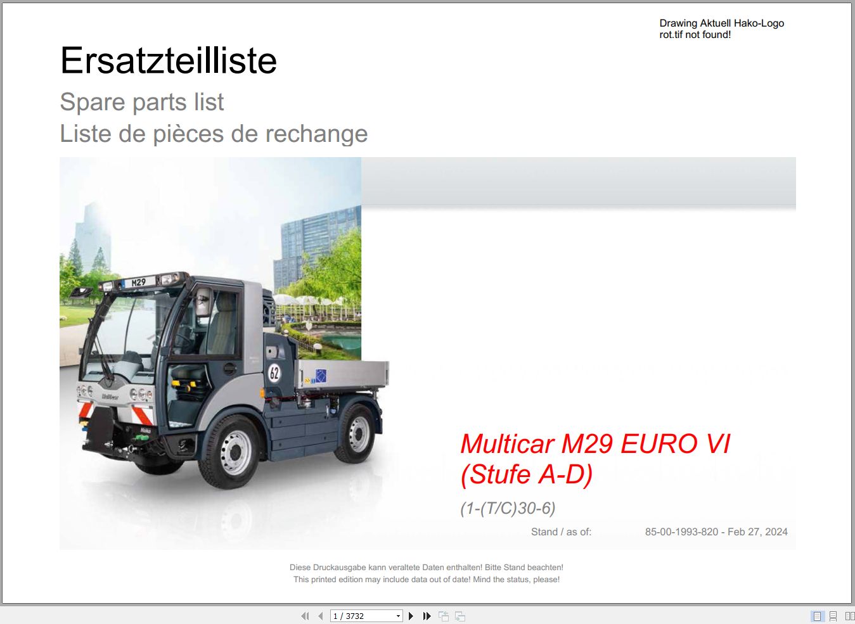This screenshot has height=624, width=855.
Task: Go to the previous page
Action: pos(320,615)
